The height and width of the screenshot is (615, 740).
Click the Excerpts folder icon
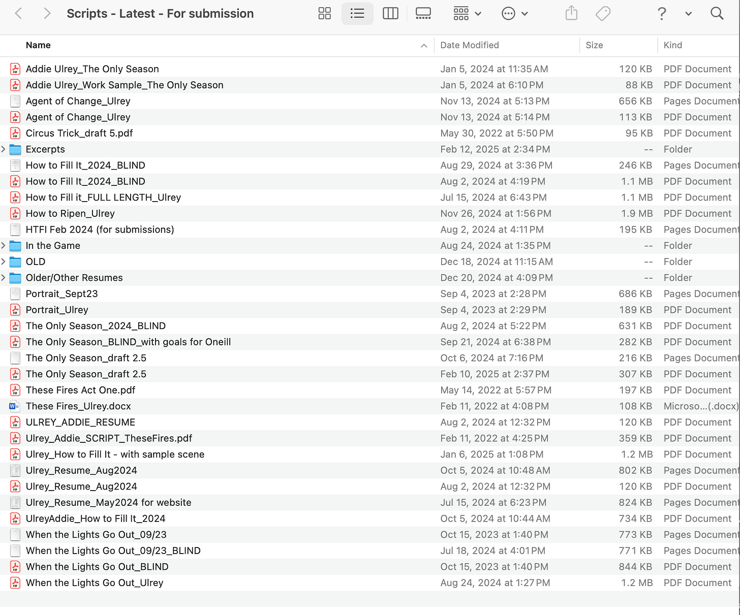point(15,149)
